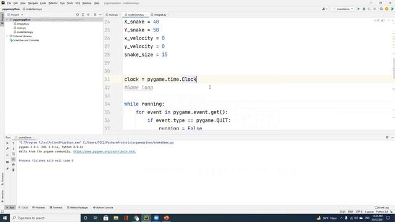395x222 pixels.
Task: Open the PyCharm icon on taskbar
Action: click(146, 218)
